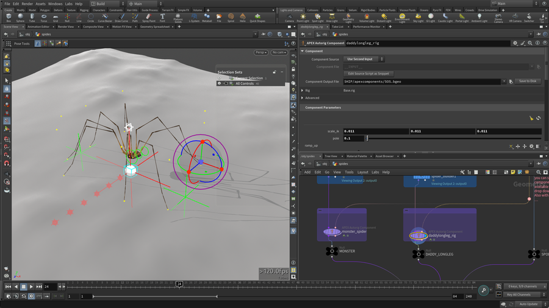Image resolution: width=549 pixels, height=308 pixels.
Task: Toggle All Controls selection set visibility
Action: [220, 83]
